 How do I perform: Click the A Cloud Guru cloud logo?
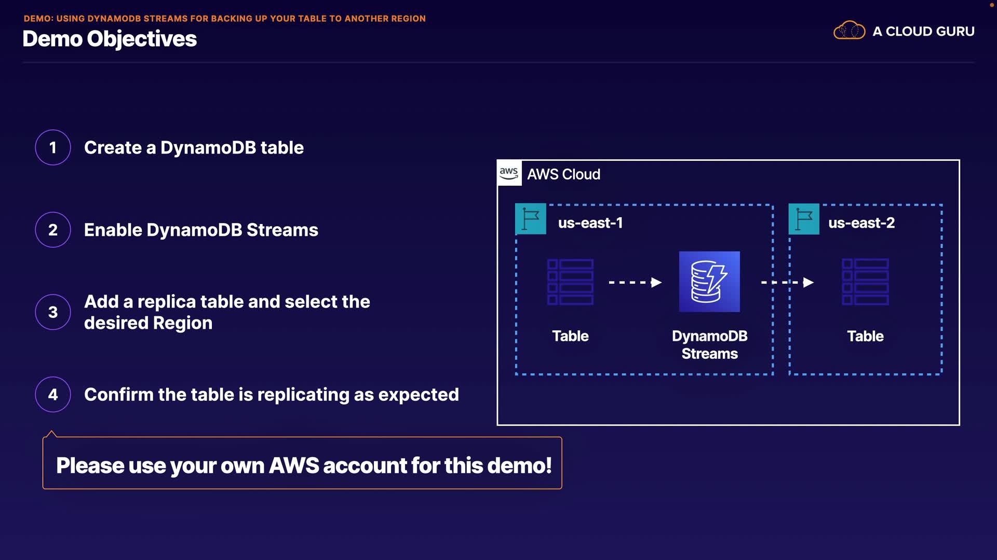(x=849, y=31)
